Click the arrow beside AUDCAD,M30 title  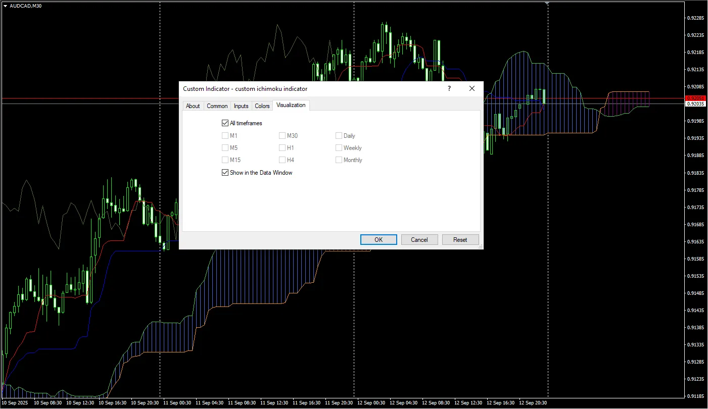coord(5,6)
